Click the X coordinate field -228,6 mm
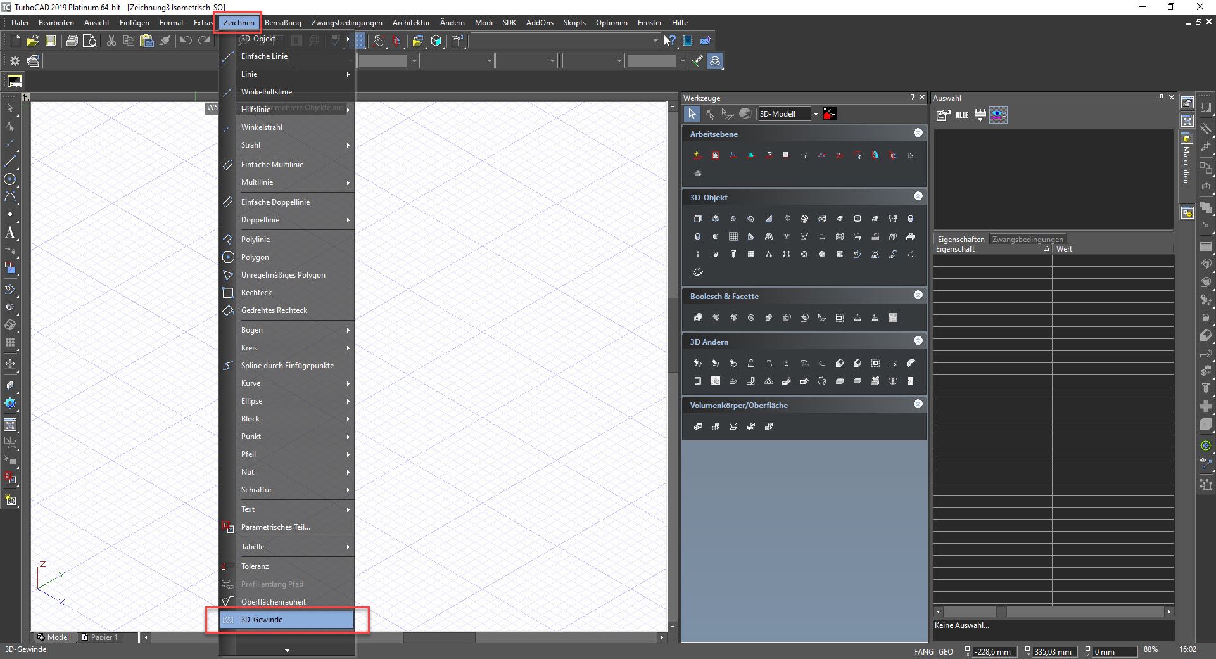This screenshot has height=659, width=1216. (994, 651)
